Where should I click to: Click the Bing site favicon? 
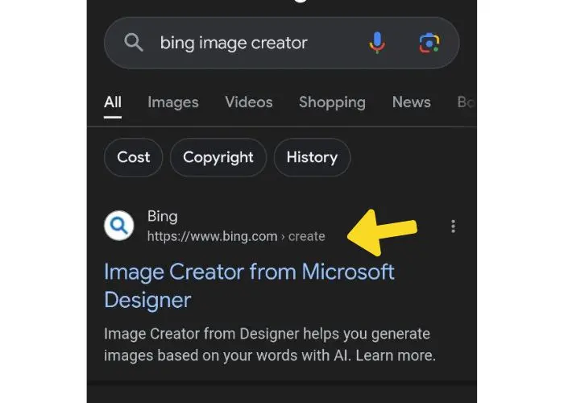[x=119, y=226]
